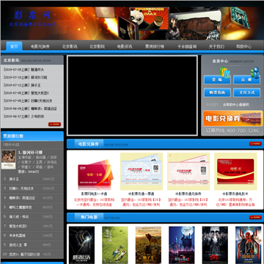Click the MORE icon in Hot Movie header
The image size is (264, 264).
[x=255, y=217]
